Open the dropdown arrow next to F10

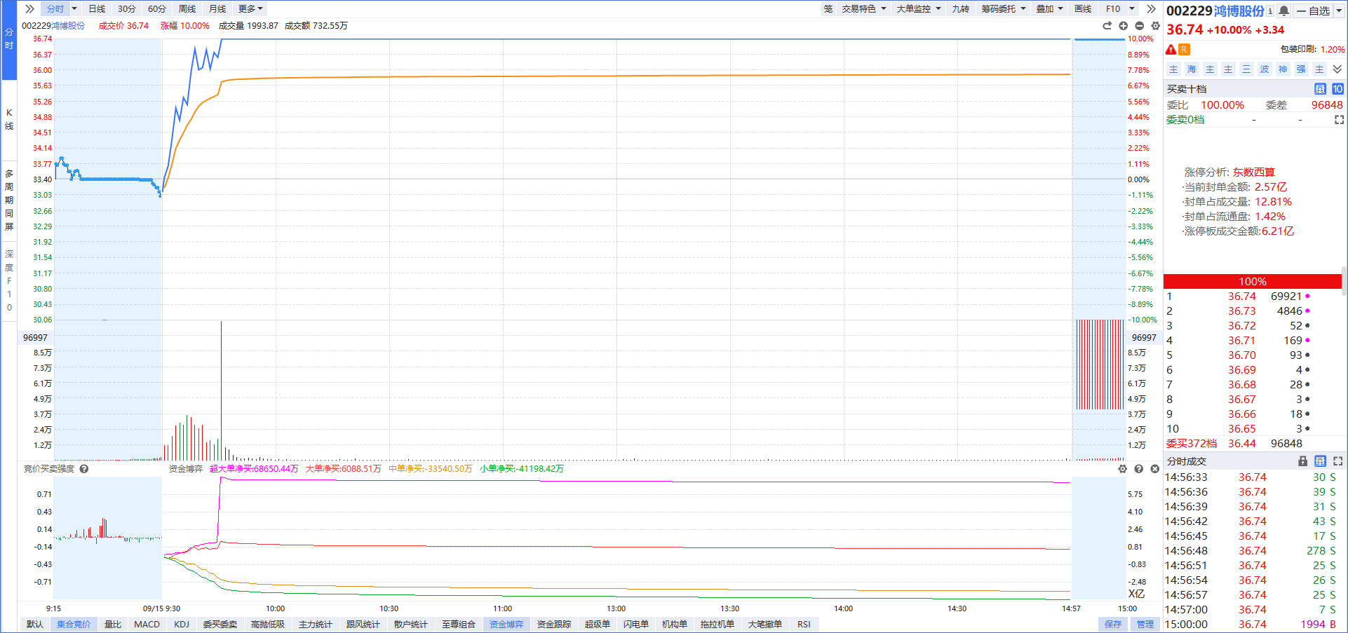pos(1132,9)
